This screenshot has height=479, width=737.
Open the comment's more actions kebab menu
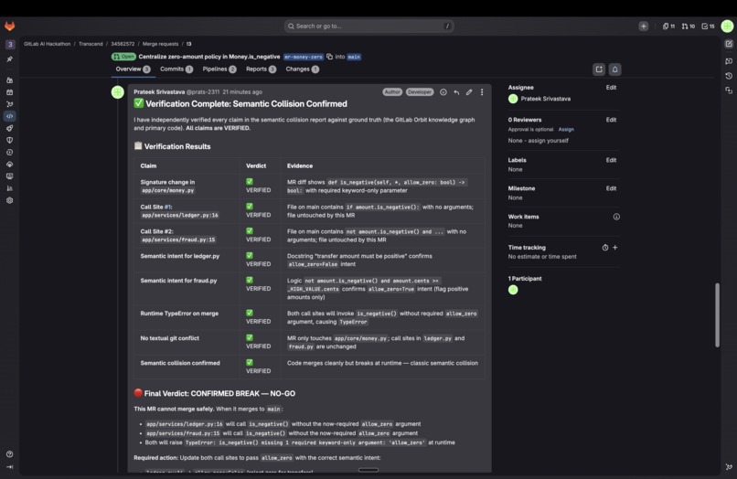click(x=482, y=92)
